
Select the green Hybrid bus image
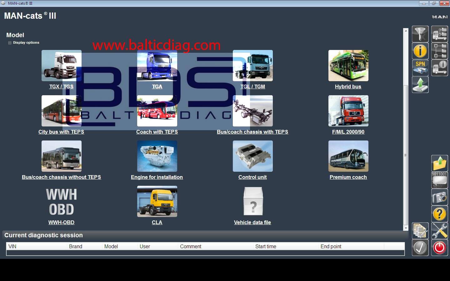click(348, 66)
